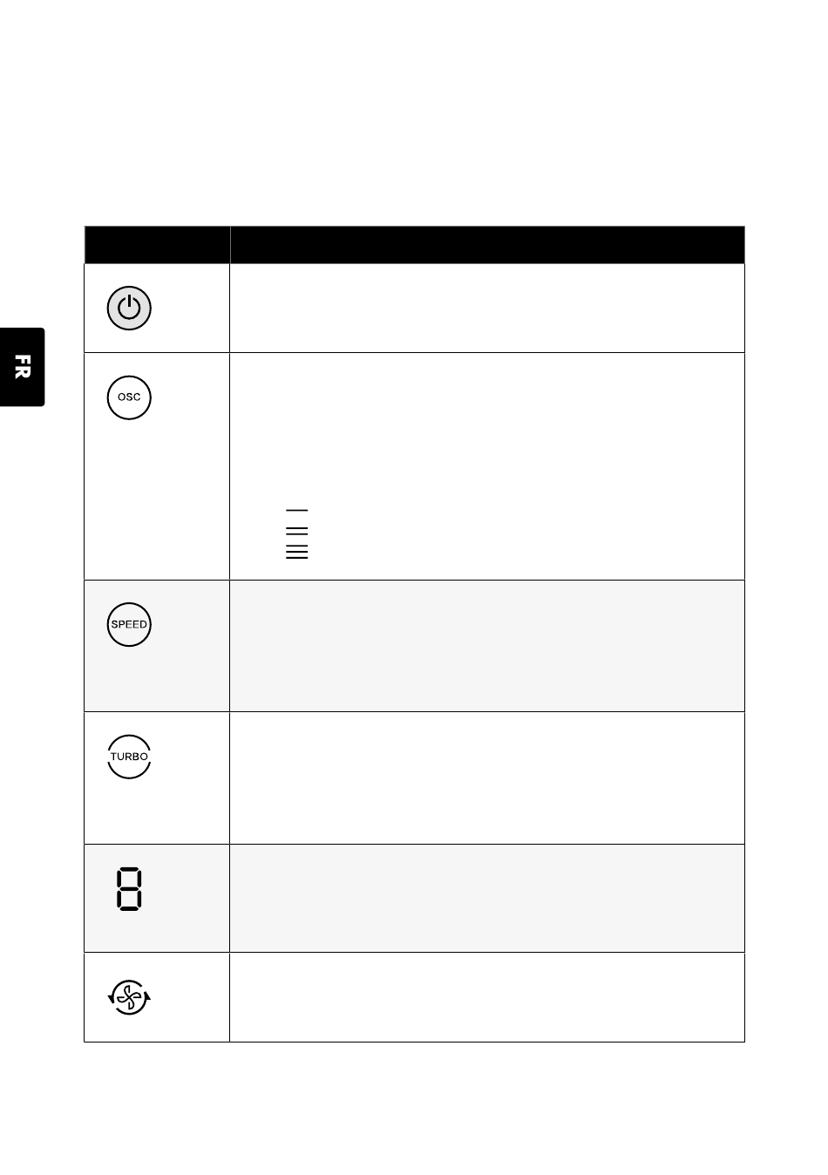Click the black header cell above icons column
The image size is (828, 1175).
coord(157,245)
